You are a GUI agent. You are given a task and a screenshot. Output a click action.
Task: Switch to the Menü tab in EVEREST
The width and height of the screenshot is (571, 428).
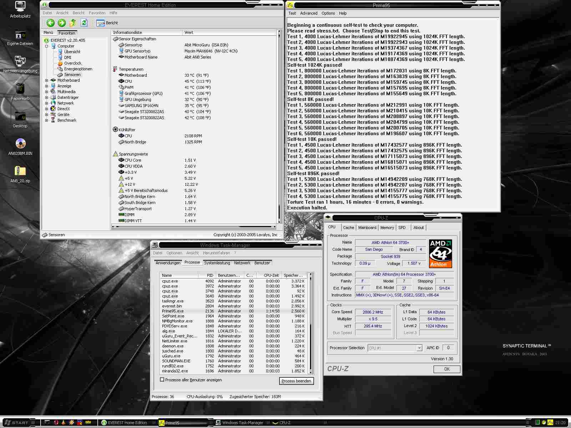pyautogui.click(x=48, y=32)
